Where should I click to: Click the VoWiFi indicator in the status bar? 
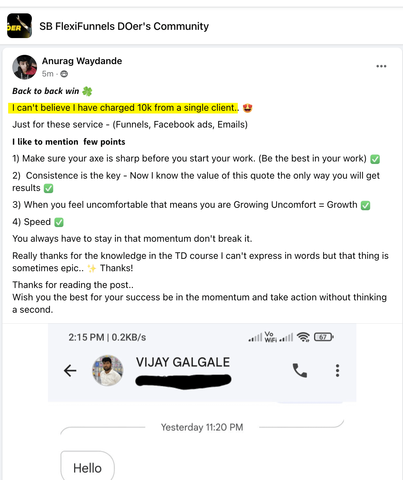(270, 337)
